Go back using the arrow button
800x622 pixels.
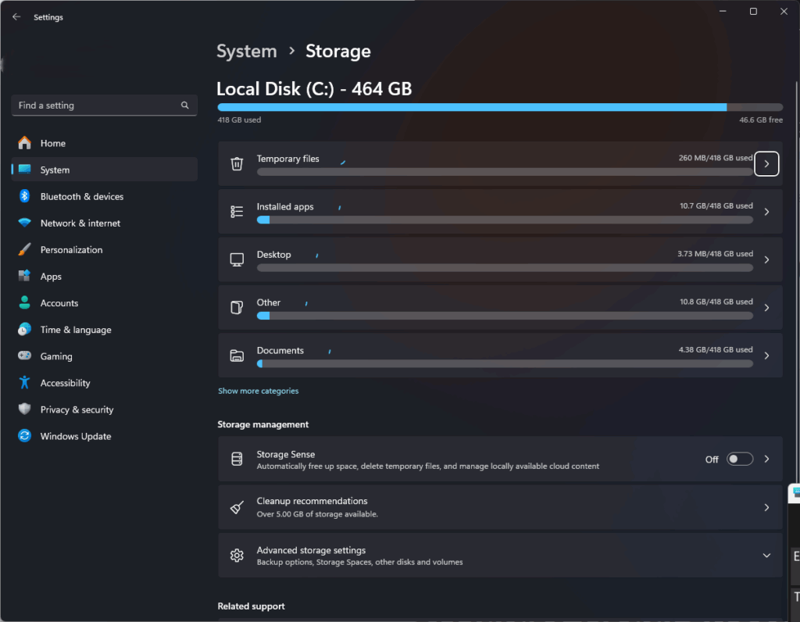(16, 16)
